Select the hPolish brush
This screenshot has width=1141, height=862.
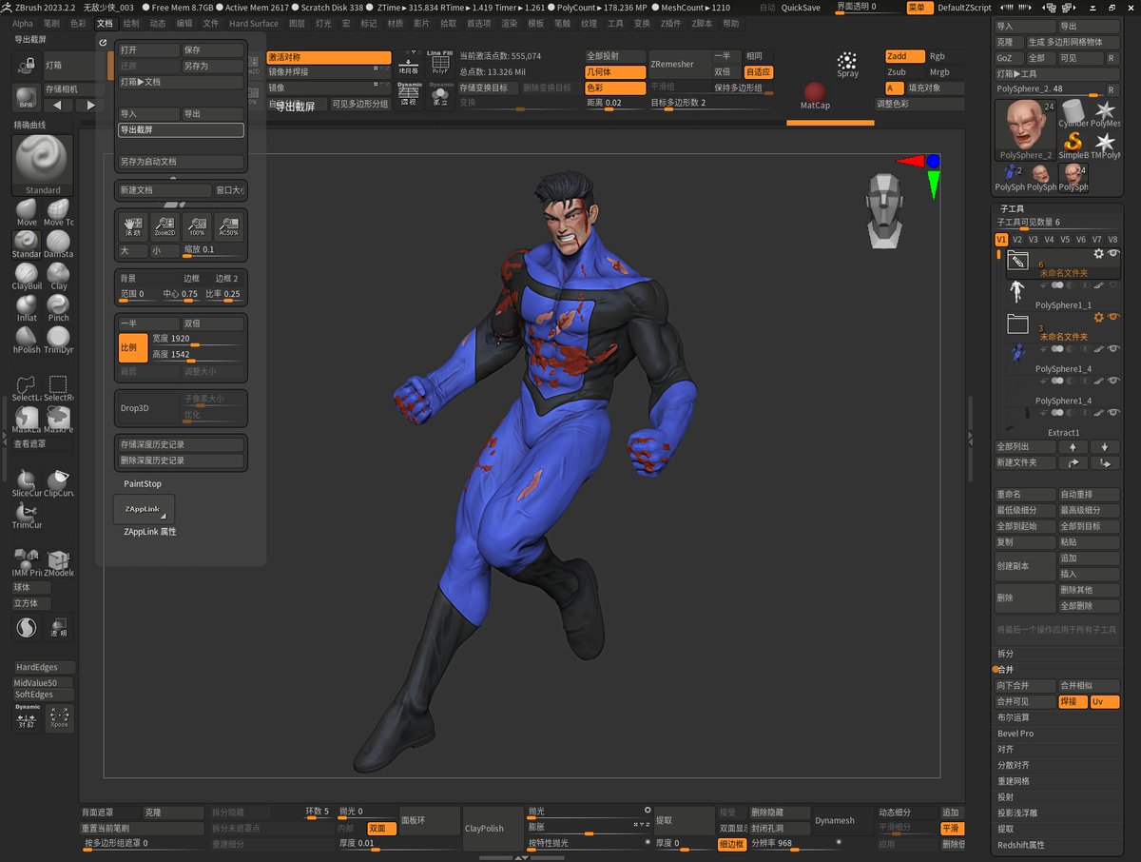27,340
